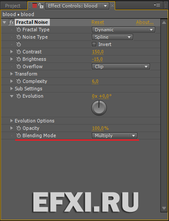This screenshot has height=221, width=169.
Task: Click the Brightness value -15,0
Action: click(x=97, y=59)
